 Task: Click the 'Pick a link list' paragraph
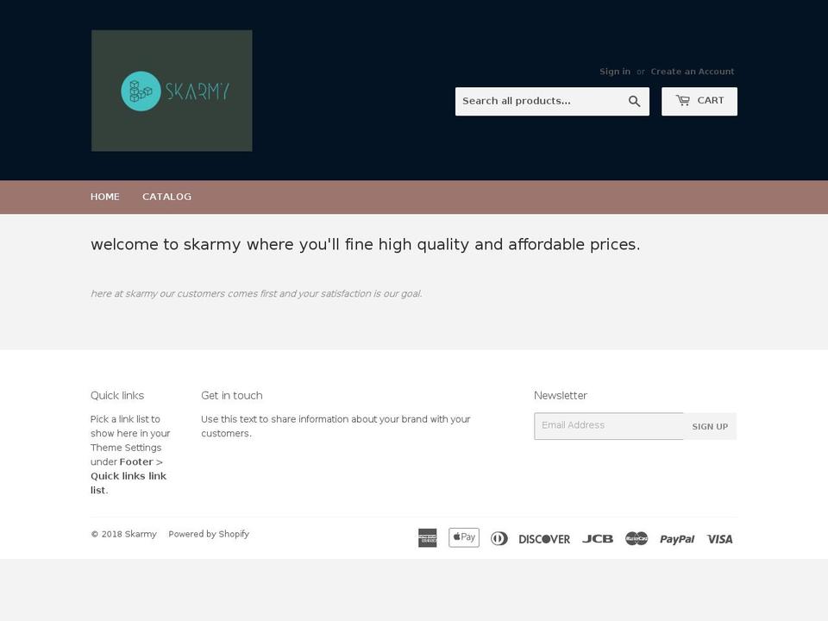coord(130,455)
